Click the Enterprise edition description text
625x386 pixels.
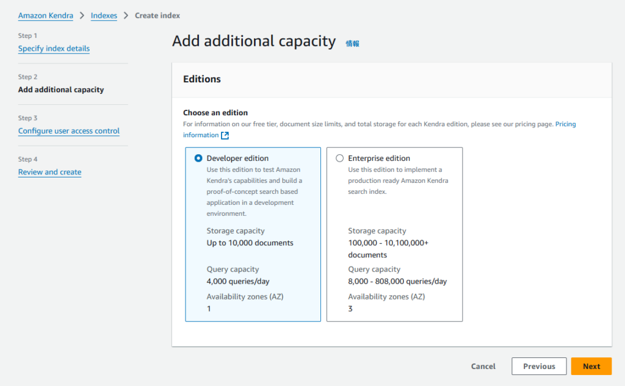click(x=398, y=180)
